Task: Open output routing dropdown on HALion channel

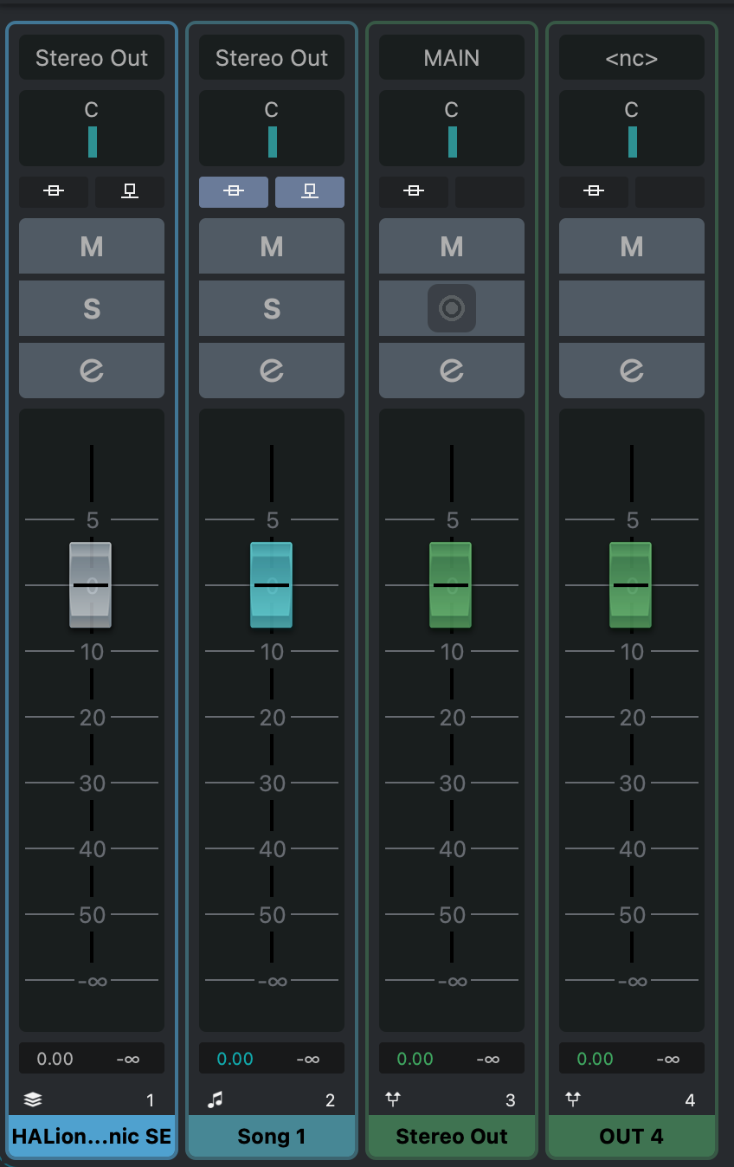Action: [x=92, y=58]
